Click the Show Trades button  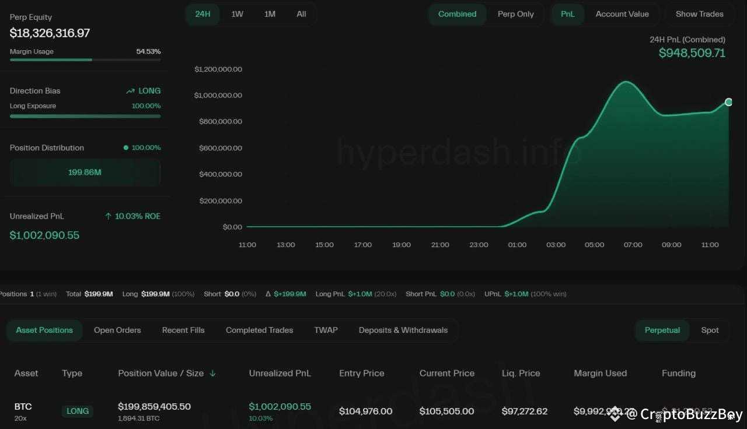coord(699,14)
